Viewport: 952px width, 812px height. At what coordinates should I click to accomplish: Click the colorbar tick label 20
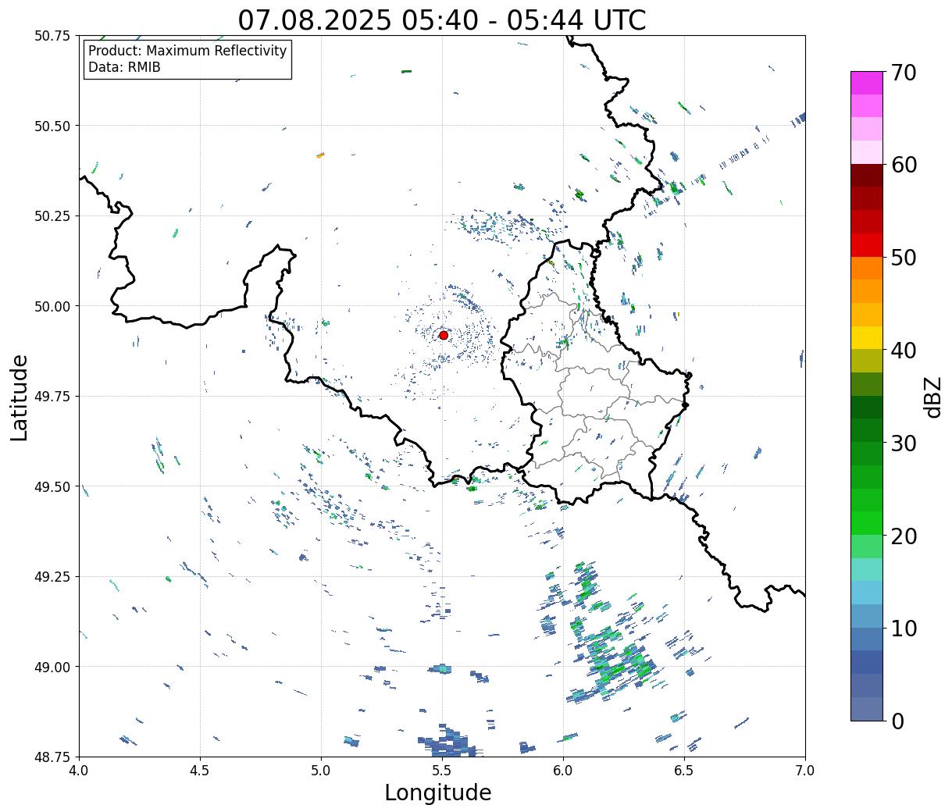point(904,536)
